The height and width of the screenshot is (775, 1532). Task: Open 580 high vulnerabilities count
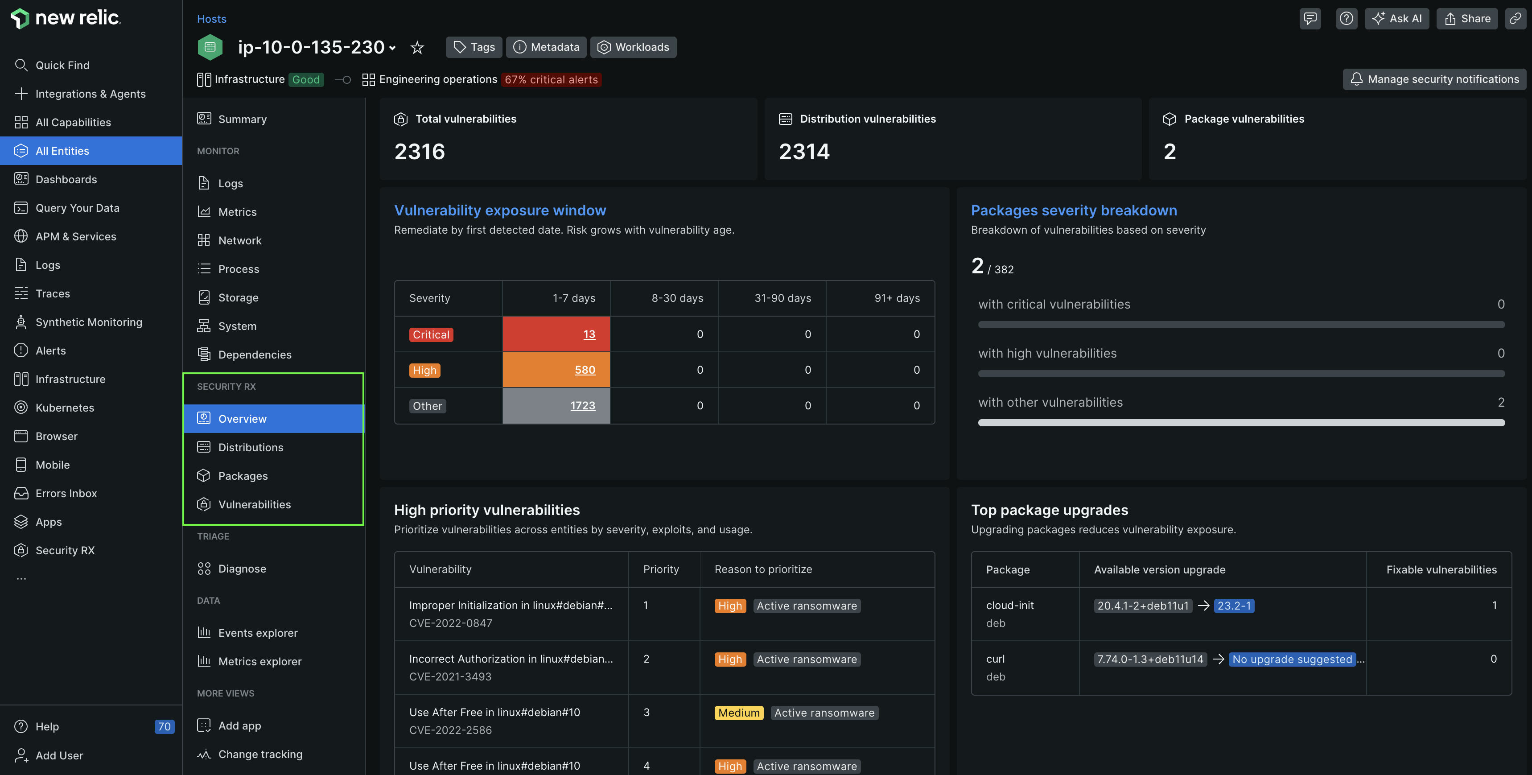[x=585, y=370]
